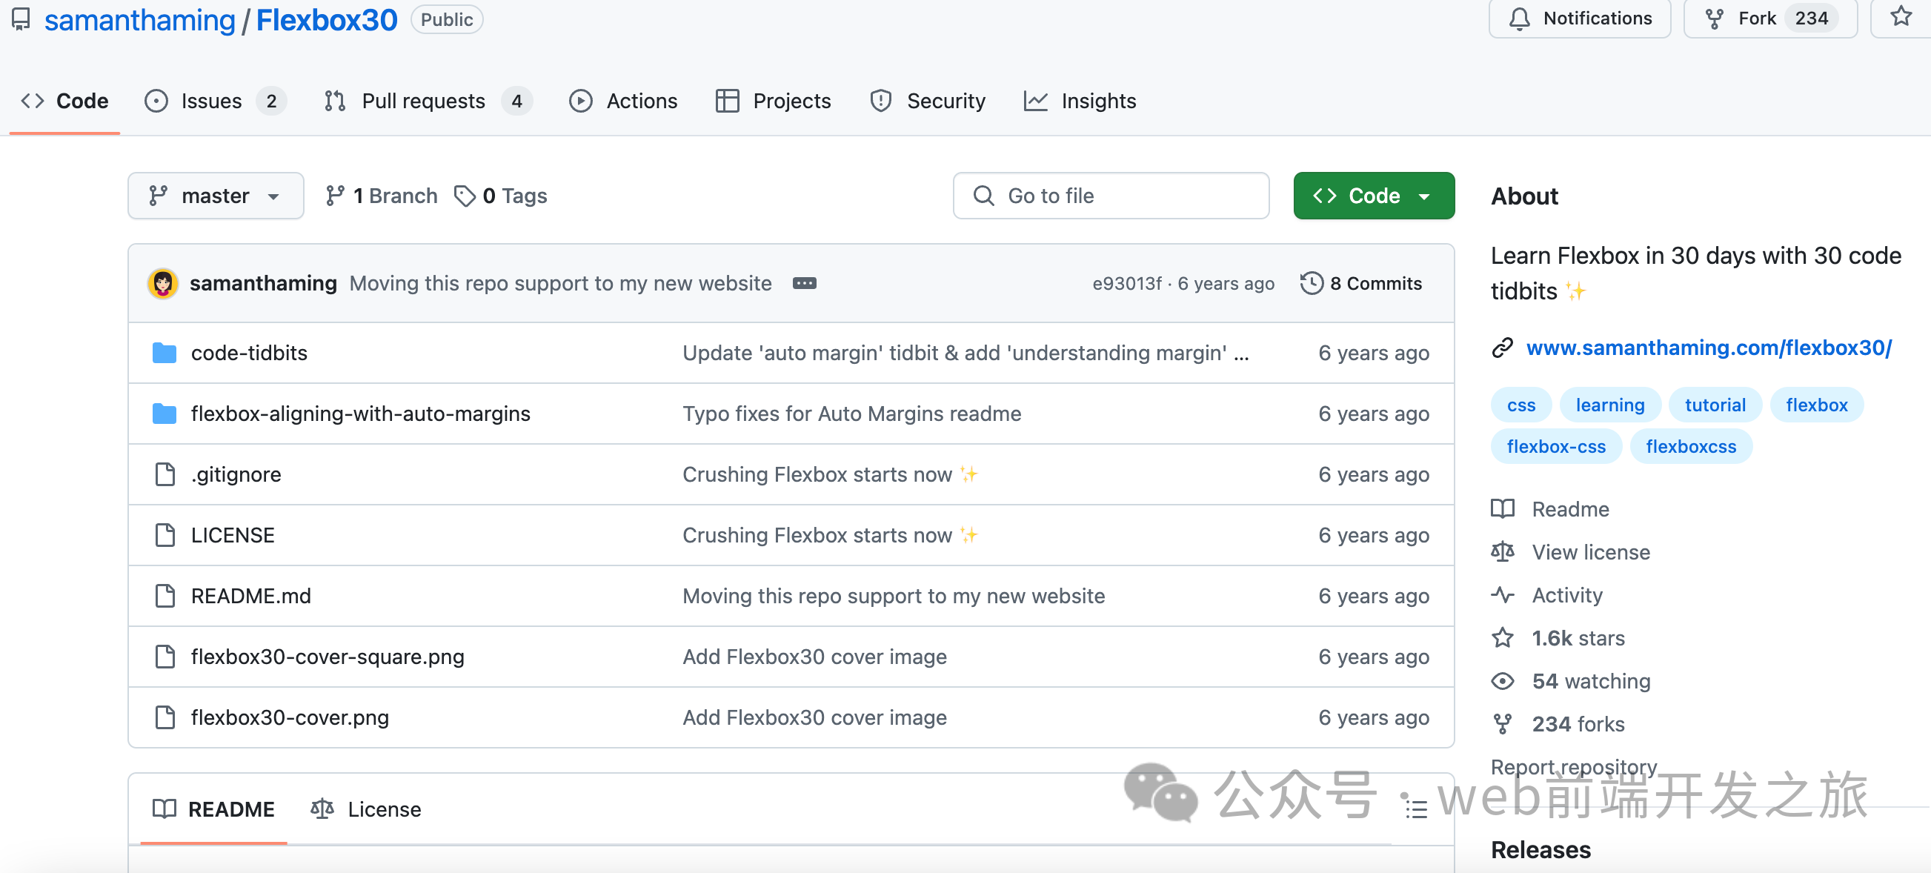View the 54 watching eye icon
This screenshot has width=1931, height=873.
1502,681
